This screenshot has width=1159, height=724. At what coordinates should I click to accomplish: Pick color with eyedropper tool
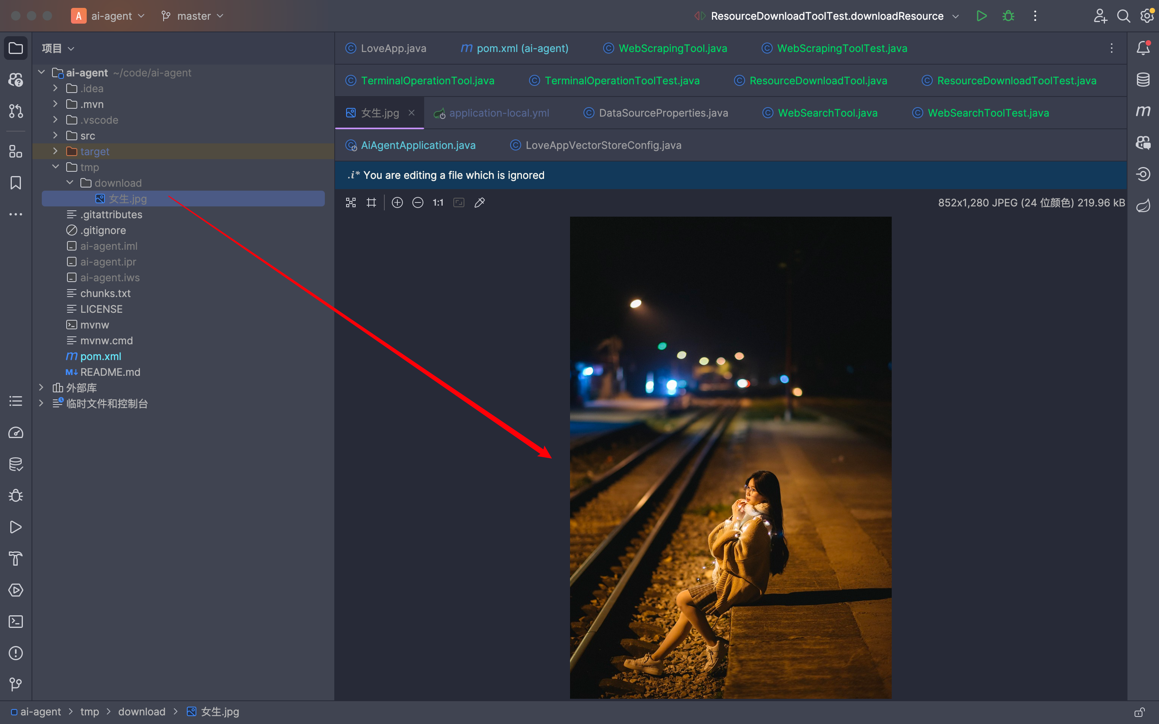[480, 202]
